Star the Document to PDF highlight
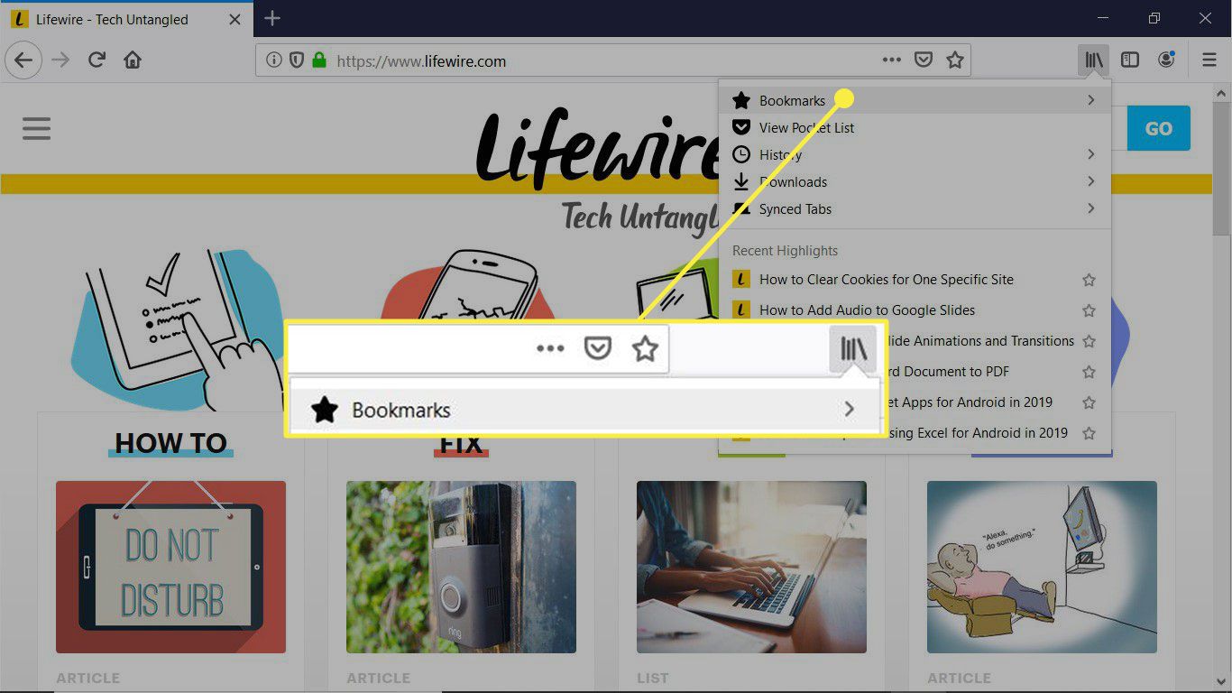 click(1089, 372)
